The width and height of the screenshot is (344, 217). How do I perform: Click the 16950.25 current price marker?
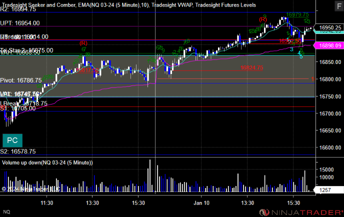pos(329,27)
